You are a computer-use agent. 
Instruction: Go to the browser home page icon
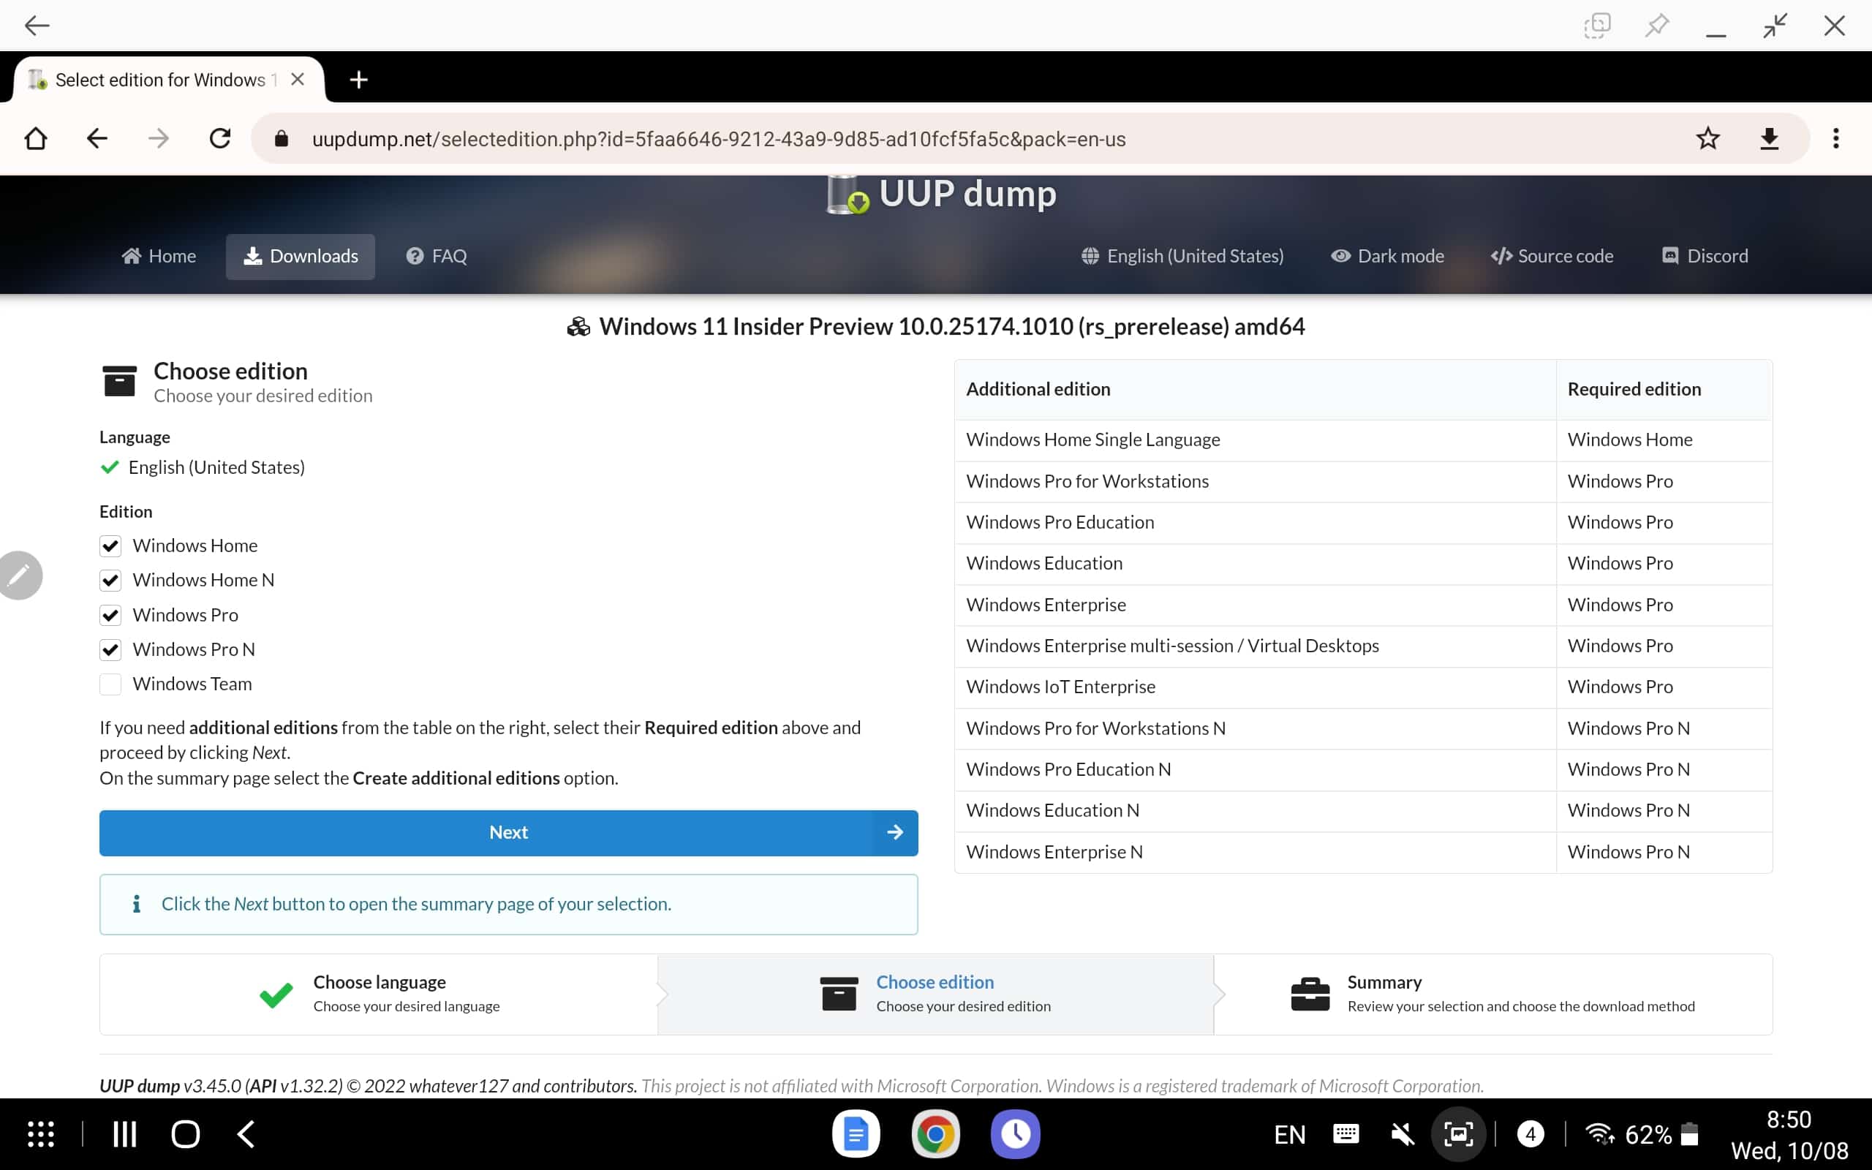coord(36,139)
